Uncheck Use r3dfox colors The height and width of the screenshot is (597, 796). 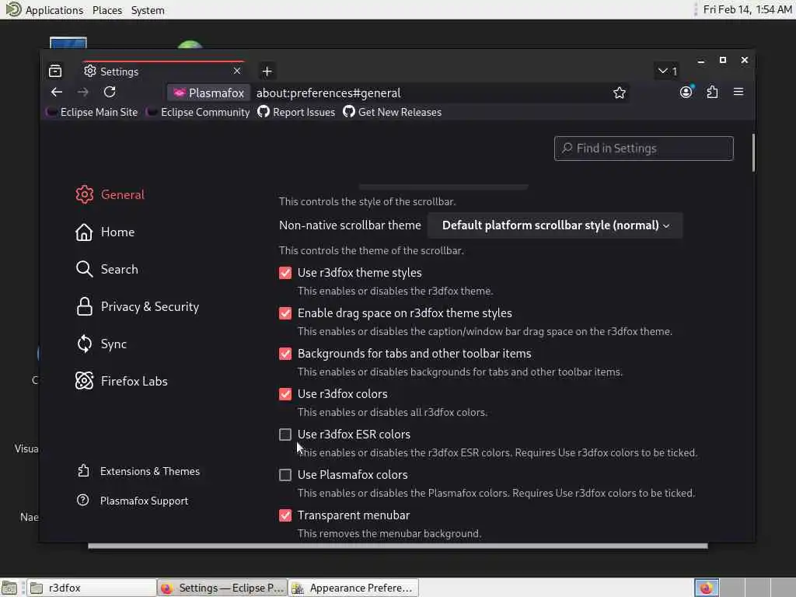285,394
